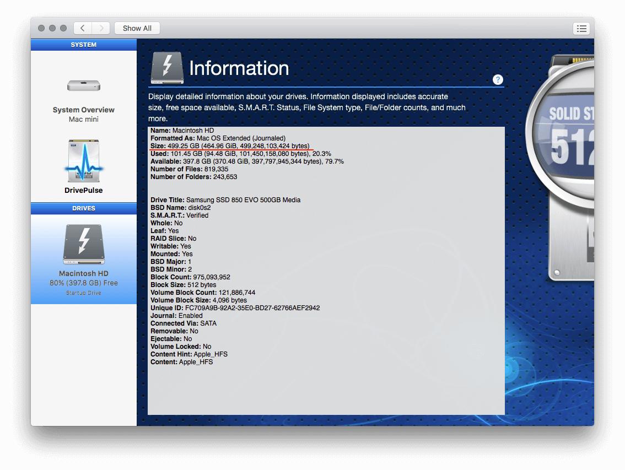The width and height of the screenshot is (625, 470).
Task: Navigate back with the left chevron arrow
Action: (x=82, y=28)
